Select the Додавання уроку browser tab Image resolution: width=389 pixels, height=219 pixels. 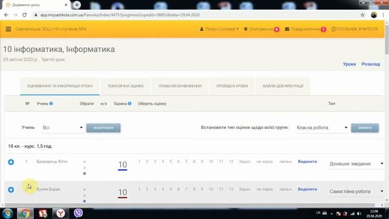pos(36,5)
